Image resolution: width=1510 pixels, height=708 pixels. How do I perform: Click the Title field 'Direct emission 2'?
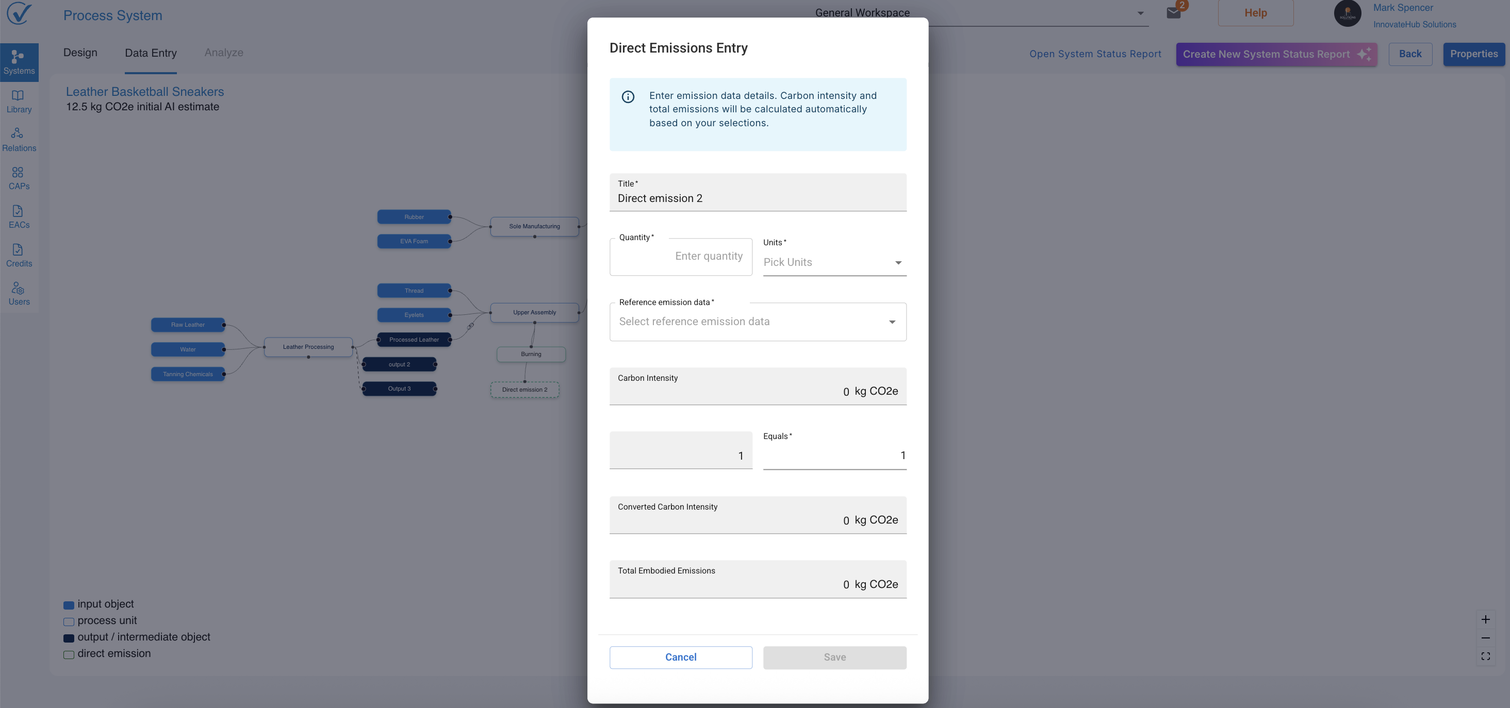pyautogui.click(x=758, y=198)
